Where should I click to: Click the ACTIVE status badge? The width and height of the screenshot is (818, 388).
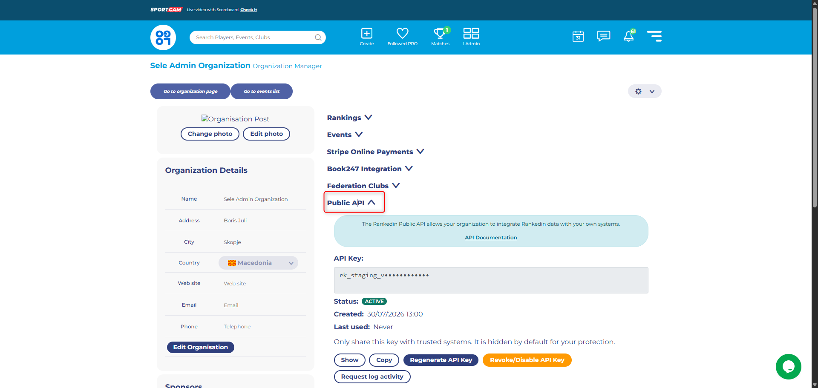pyautogui.click(x=374, y=302)
